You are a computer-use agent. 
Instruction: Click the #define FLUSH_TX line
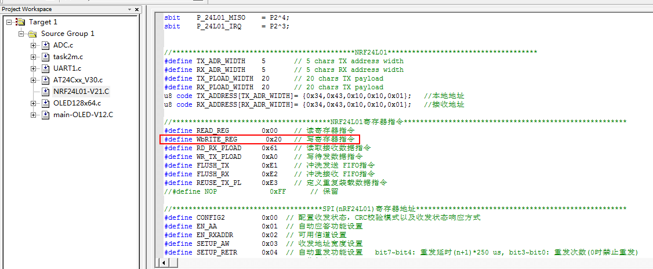click(270, 165)
